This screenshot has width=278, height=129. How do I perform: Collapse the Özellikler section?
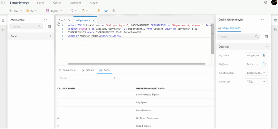pyautogui.click(x=267, y=47)
